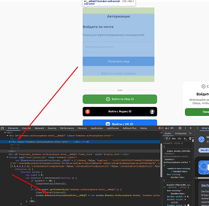
Task: Expand the border-style shorthand property
Action: coord(185,199)
